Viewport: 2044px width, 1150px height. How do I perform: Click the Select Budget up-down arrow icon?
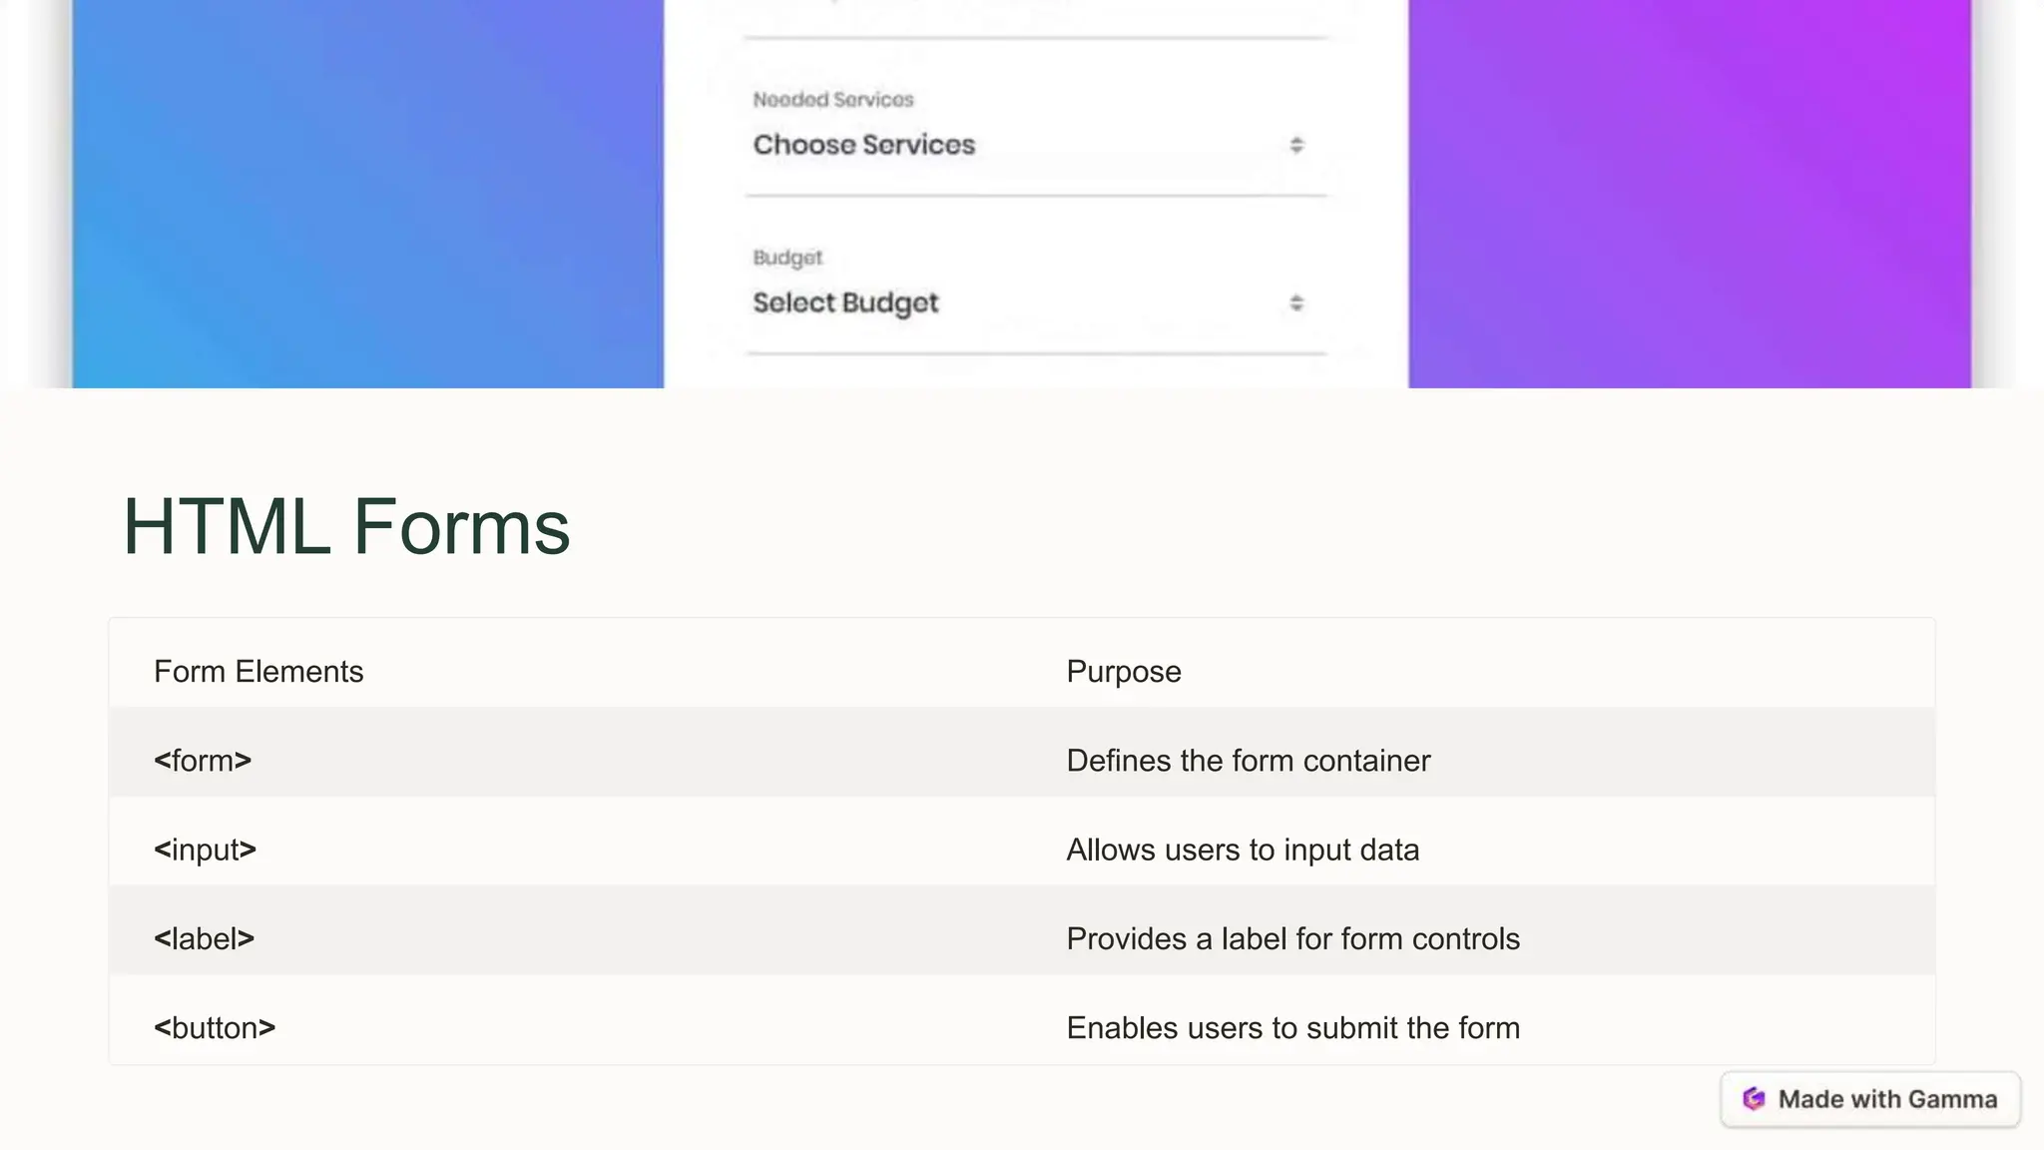point(1296,302)
